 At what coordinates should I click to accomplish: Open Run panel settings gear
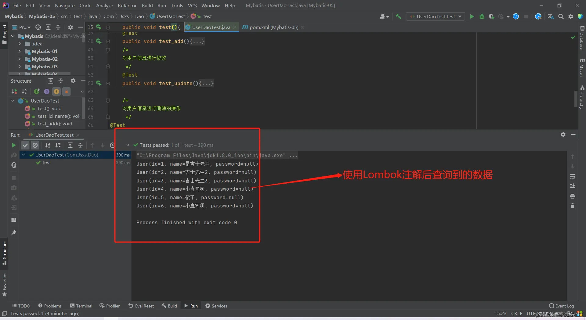point(563,135)
